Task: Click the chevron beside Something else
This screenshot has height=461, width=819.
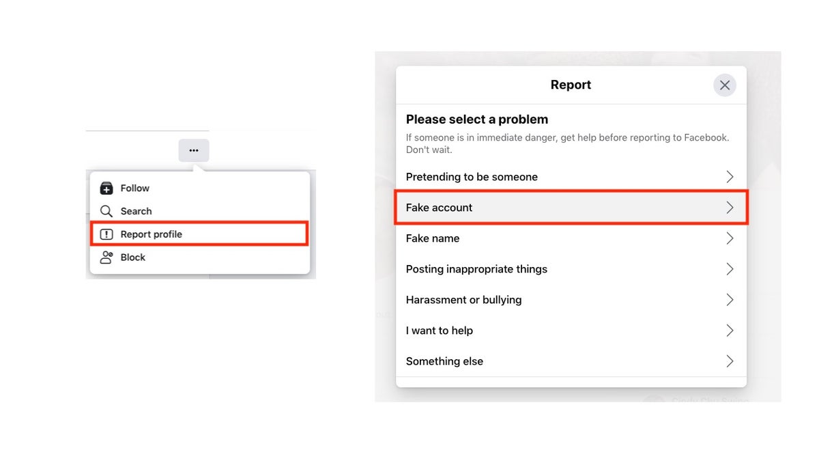Action: [730, 361]
